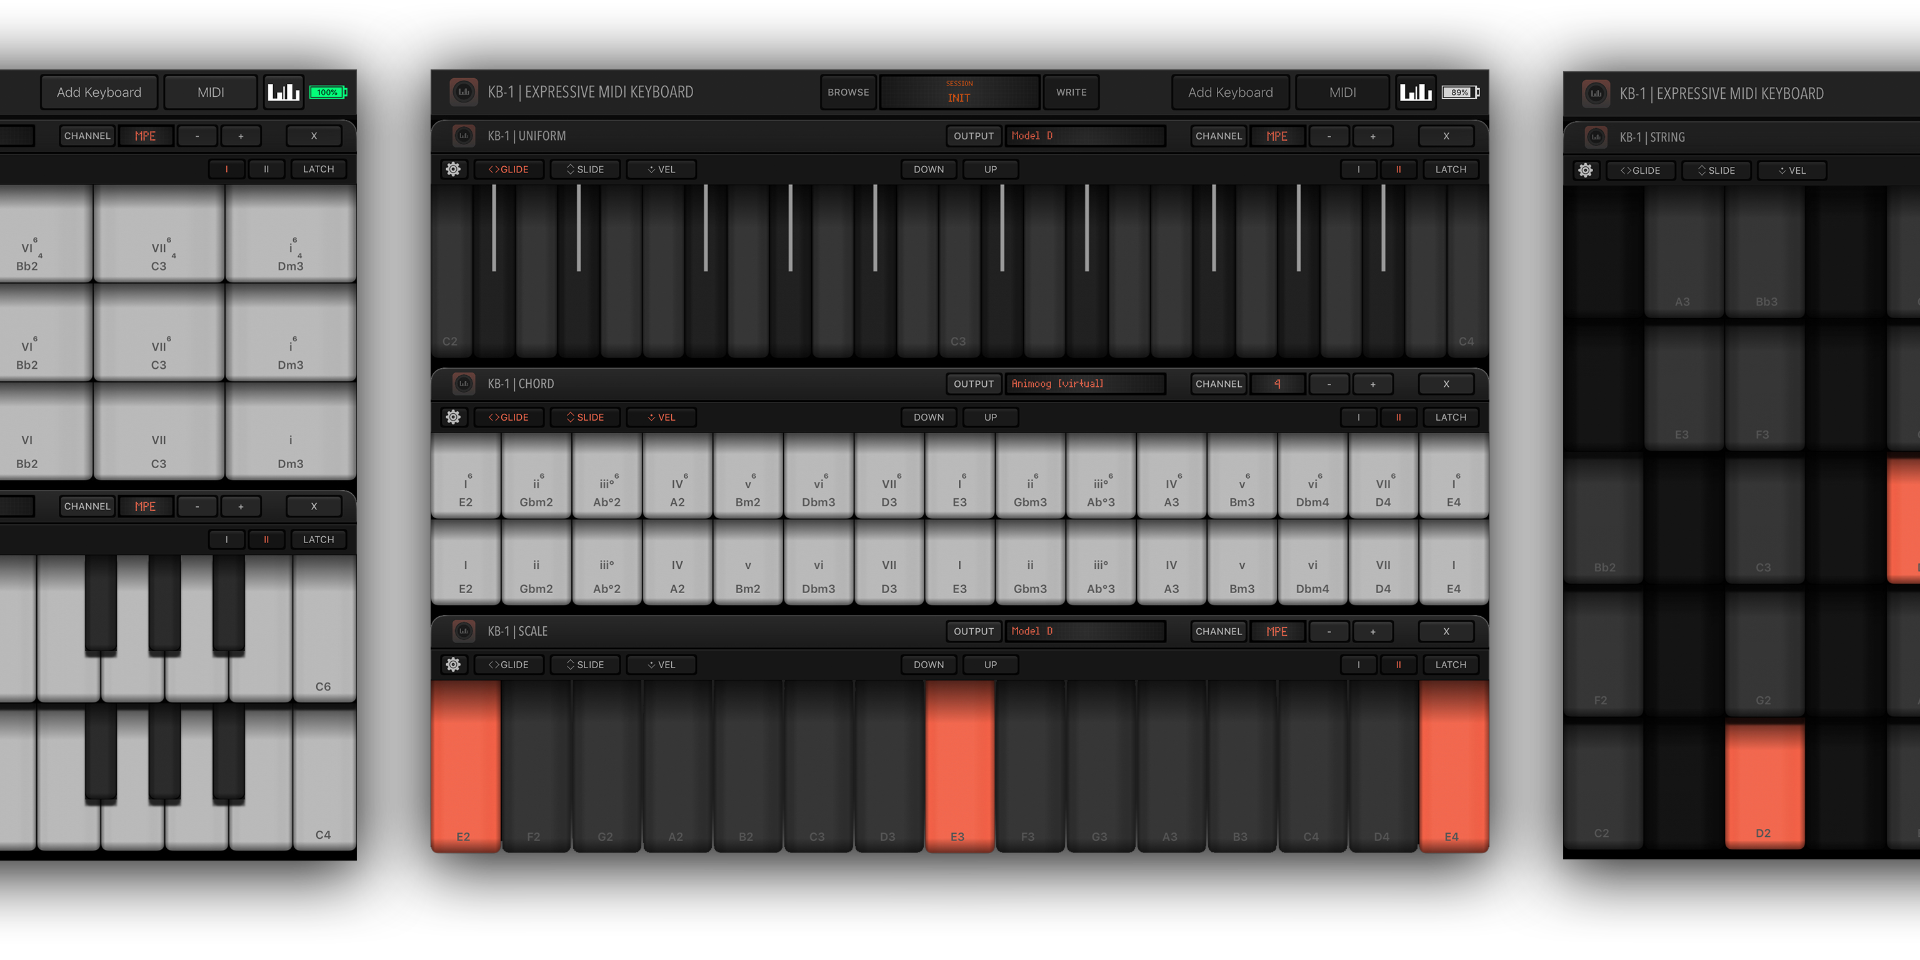Click the channel value 4 on CHORD keyboard
Image resolution: width=1920 pixels, height=960 pixels.
tap(1277, 384)
